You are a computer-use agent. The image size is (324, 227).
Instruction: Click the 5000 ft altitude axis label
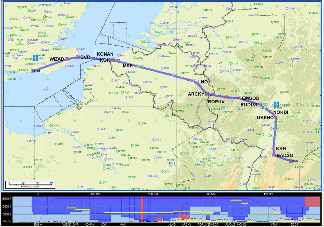7,214
